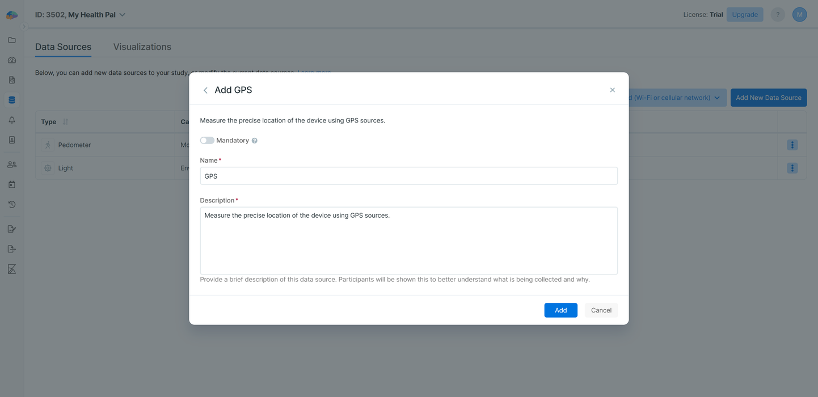Open the Pedometer row actions menu
This screenshot has height=397, width=818.
click(x=791, y=145)
